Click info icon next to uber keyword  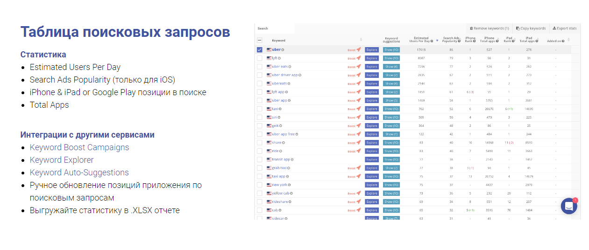[x=283, y=50]
